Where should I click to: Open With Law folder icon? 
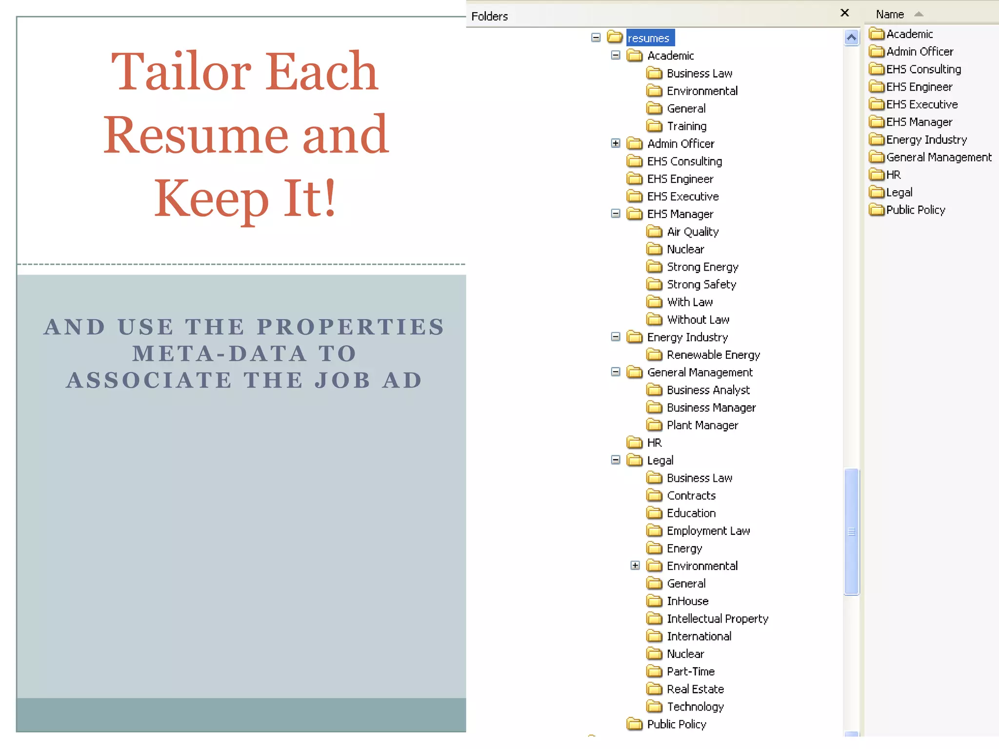[x=654, y=302]
